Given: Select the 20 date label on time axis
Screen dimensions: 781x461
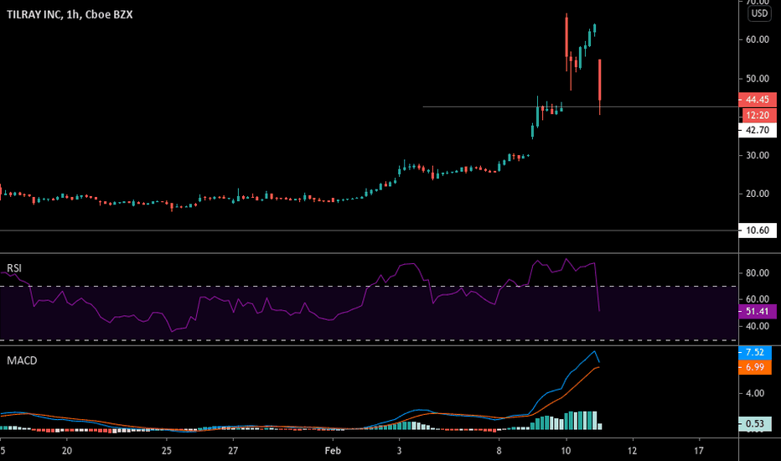Looking at the screenshot, I should coord(67,451).
